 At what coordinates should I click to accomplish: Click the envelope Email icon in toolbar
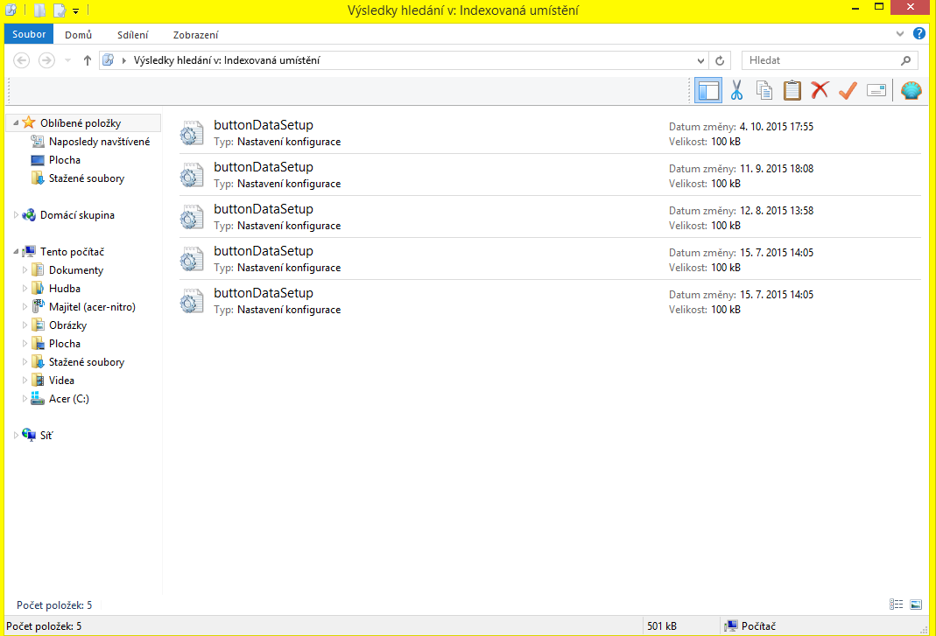pyautogui.click(x=876, y=90)
